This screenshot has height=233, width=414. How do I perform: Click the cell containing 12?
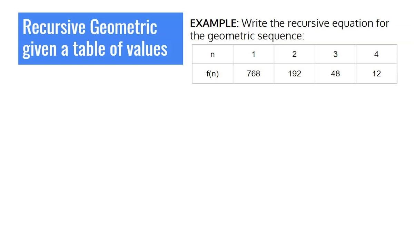(x=376, y=74)
